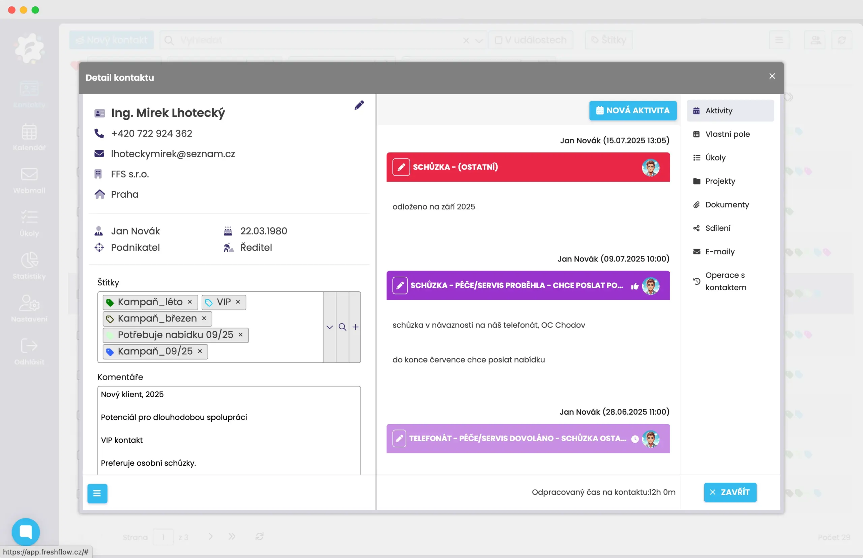Click plus icon to add new tag
The height and width of the screenshot is (558, 863).
tap(355, 327)
